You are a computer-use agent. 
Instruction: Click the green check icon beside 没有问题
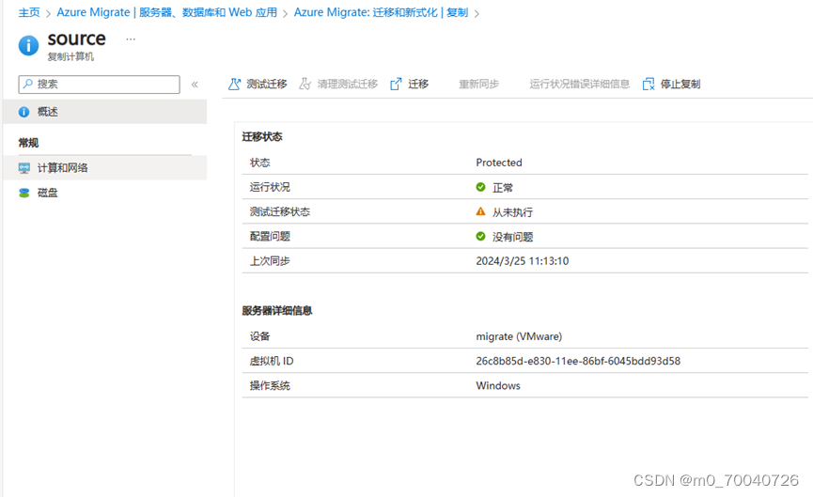tap(480, 237)
